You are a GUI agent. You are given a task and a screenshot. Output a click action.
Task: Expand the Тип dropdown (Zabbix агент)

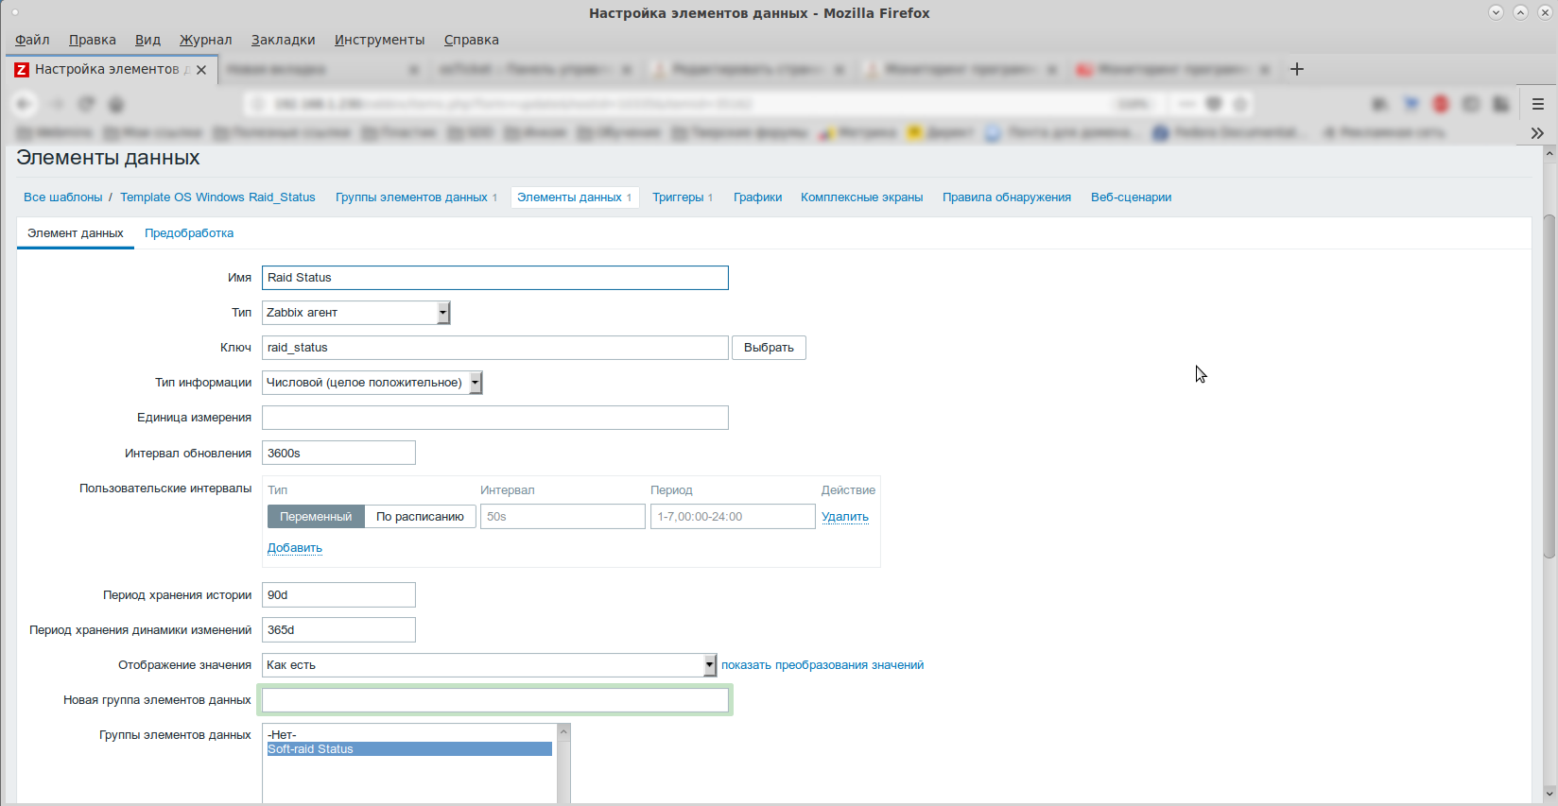pos(356,313)
